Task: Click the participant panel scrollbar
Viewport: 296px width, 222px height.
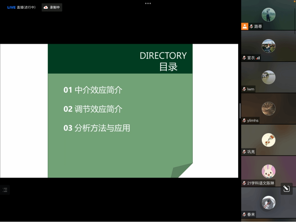Action: (295, 19)
